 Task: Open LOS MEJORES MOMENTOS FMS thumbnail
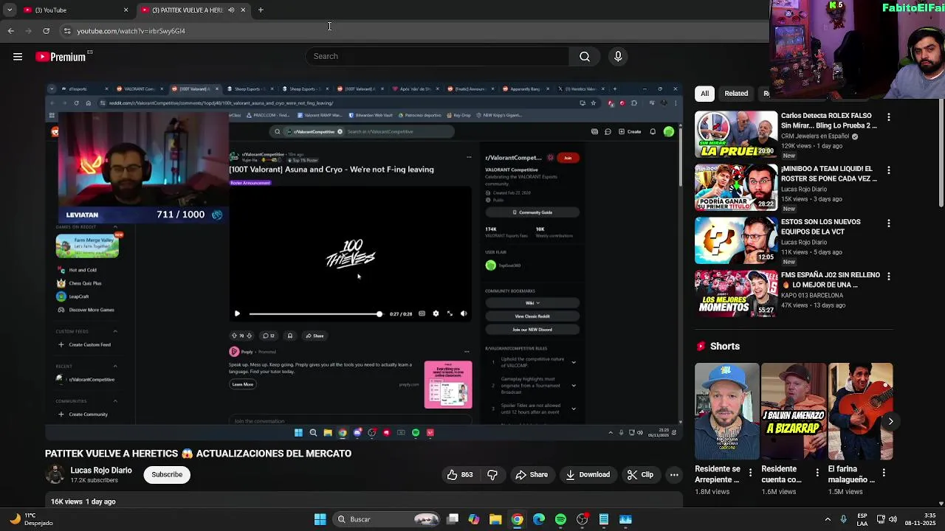(x=735, y=294)
